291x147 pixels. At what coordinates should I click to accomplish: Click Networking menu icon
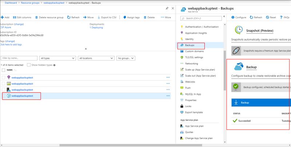(x=182, y=64)
